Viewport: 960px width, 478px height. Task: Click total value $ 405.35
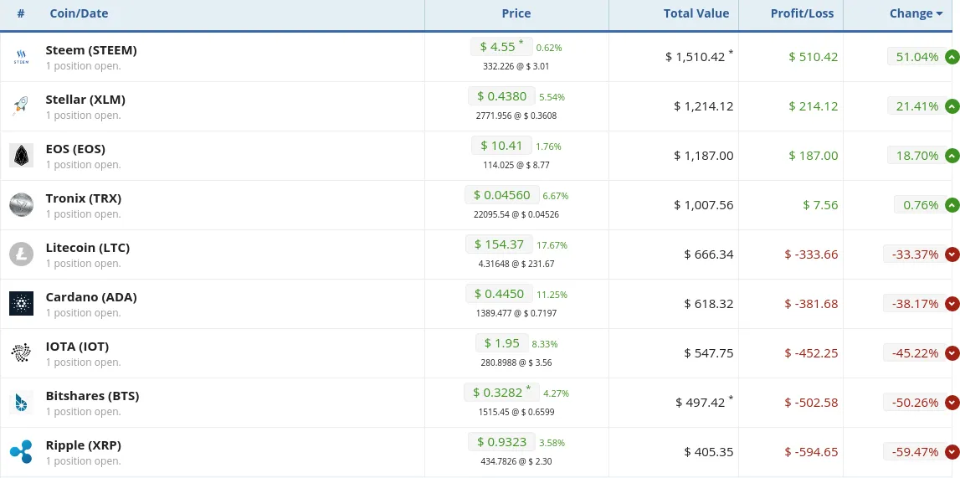click(x=709, y=452)
